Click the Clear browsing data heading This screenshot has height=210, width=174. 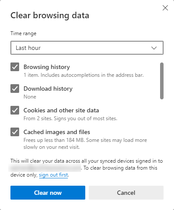[x=50, y=15]
